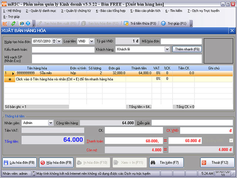The height and width of the screenshot is (178, 237).
Task: Click the invoice date spinner arrows
Action: [54, 41]
